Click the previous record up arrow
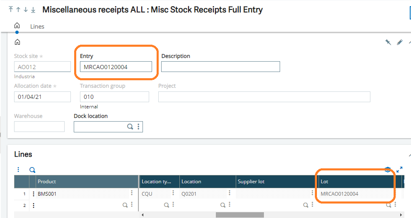411x218 pixels. point(18,10)
